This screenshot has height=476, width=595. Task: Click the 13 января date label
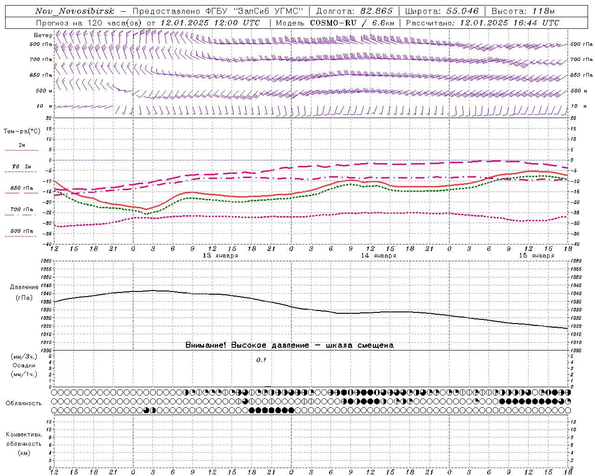[220, 255]
